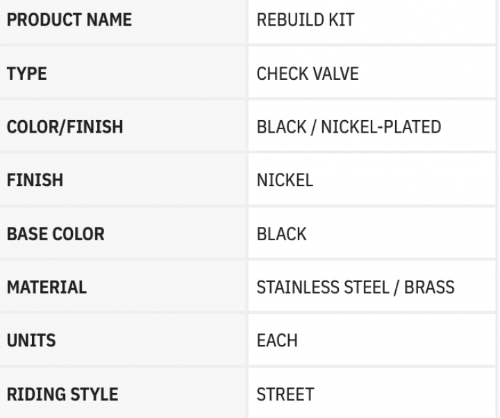Click the REBUILD KIT value

[x=306, y=20]
